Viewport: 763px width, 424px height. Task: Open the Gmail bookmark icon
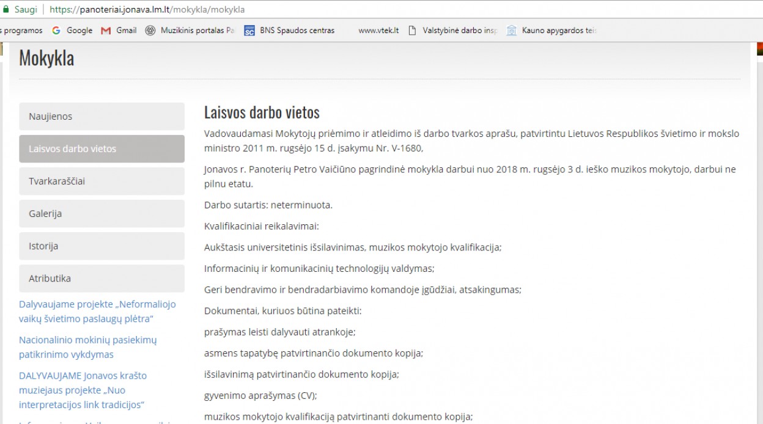point(106,31)
